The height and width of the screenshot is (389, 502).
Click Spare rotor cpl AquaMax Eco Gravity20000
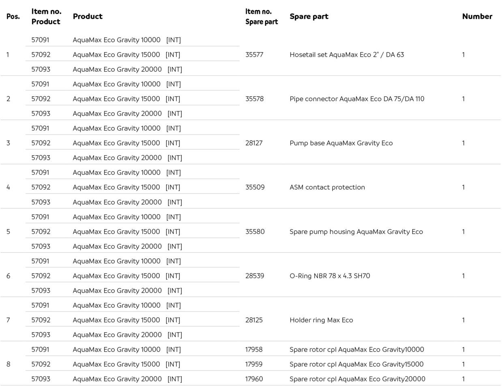(x=357, y=379)
